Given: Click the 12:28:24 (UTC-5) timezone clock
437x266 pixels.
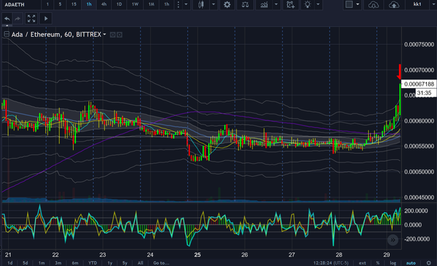Looking at the screenshot, I should click(331, 263).
